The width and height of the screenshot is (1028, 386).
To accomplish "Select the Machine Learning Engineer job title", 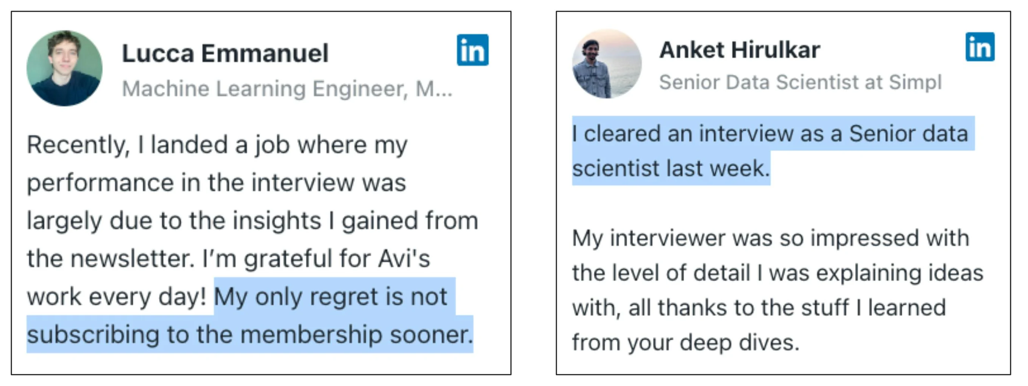I will point(287,89).
